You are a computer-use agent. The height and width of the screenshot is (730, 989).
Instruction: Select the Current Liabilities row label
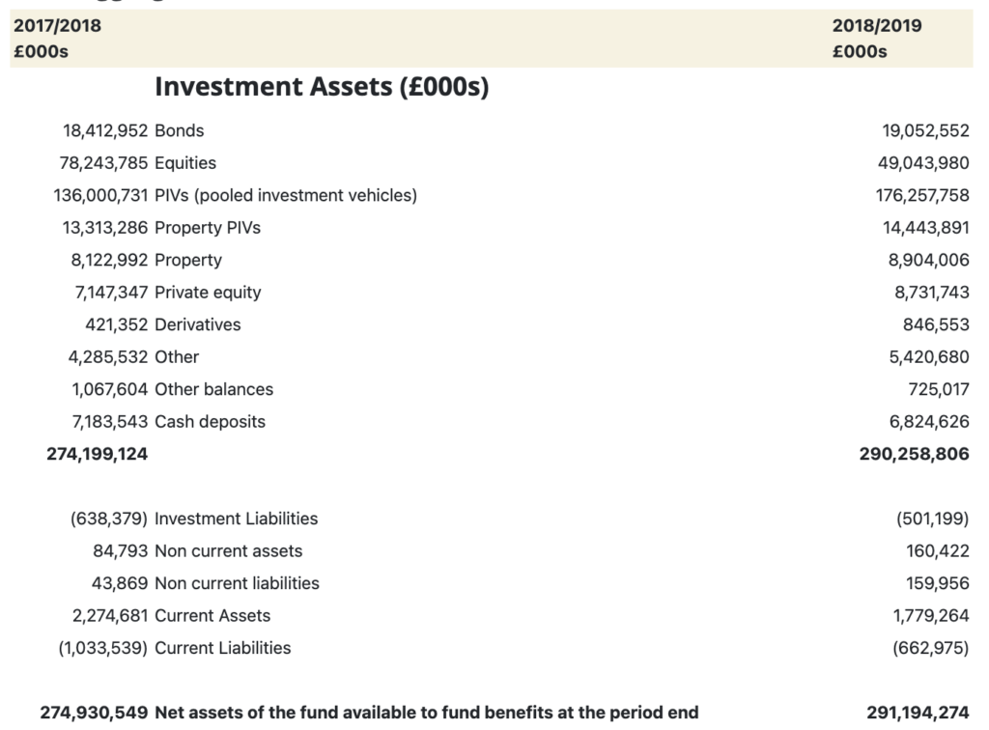[222, 648]
